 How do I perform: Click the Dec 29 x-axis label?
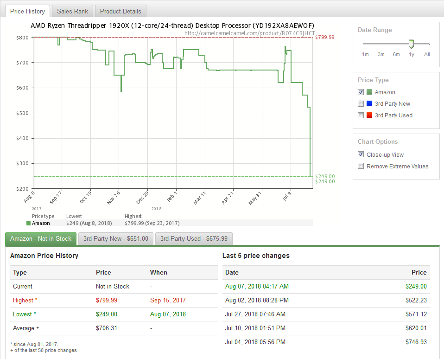coord(142,198)
